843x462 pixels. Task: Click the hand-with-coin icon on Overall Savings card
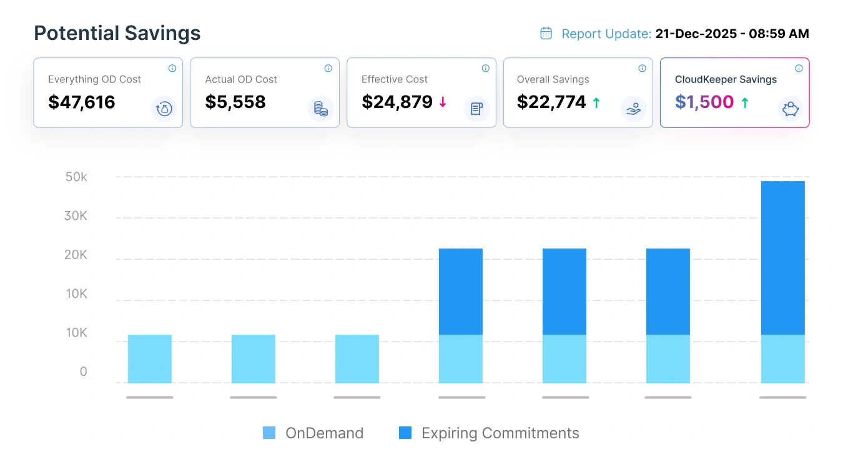click(633, 109)
